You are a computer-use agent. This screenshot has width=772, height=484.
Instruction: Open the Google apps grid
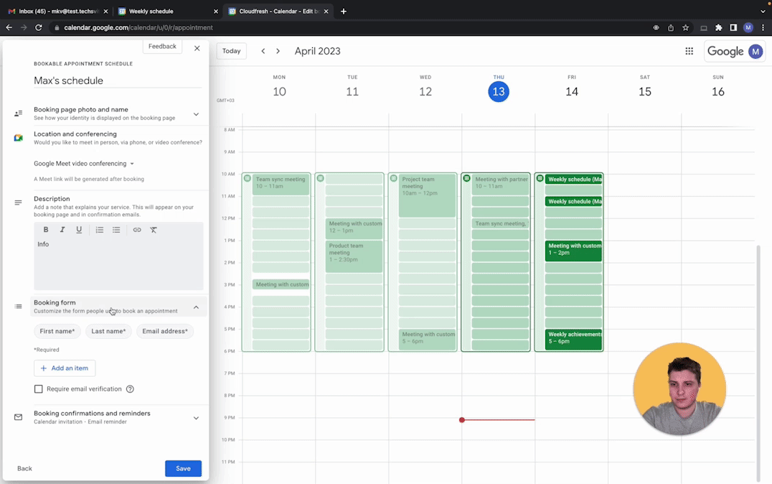point(689,51)
